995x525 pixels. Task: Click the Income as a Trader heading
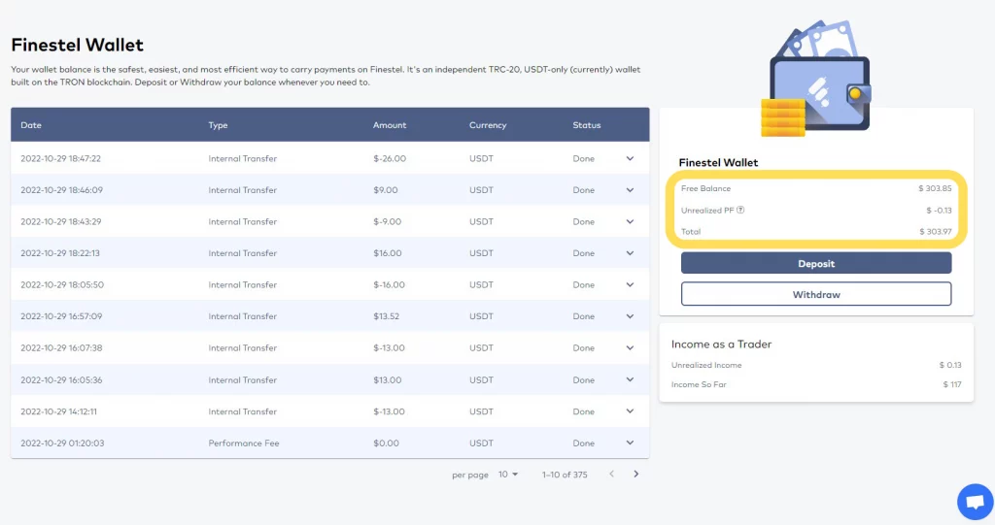(722, 345)
